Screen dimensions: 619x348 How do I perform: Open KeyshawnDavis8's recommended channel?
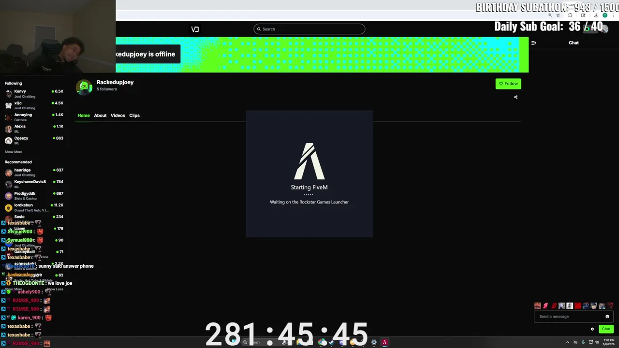pos(34,184)
